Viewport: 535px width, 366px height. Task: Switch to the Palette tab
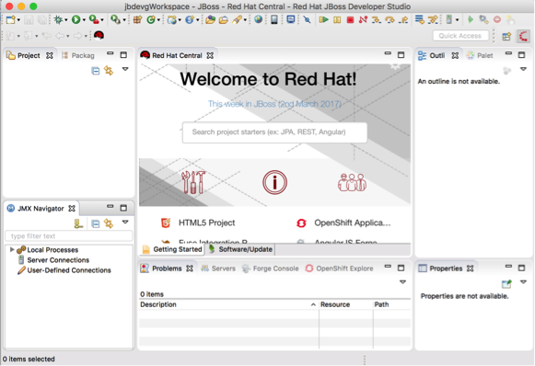coord(480,55)
